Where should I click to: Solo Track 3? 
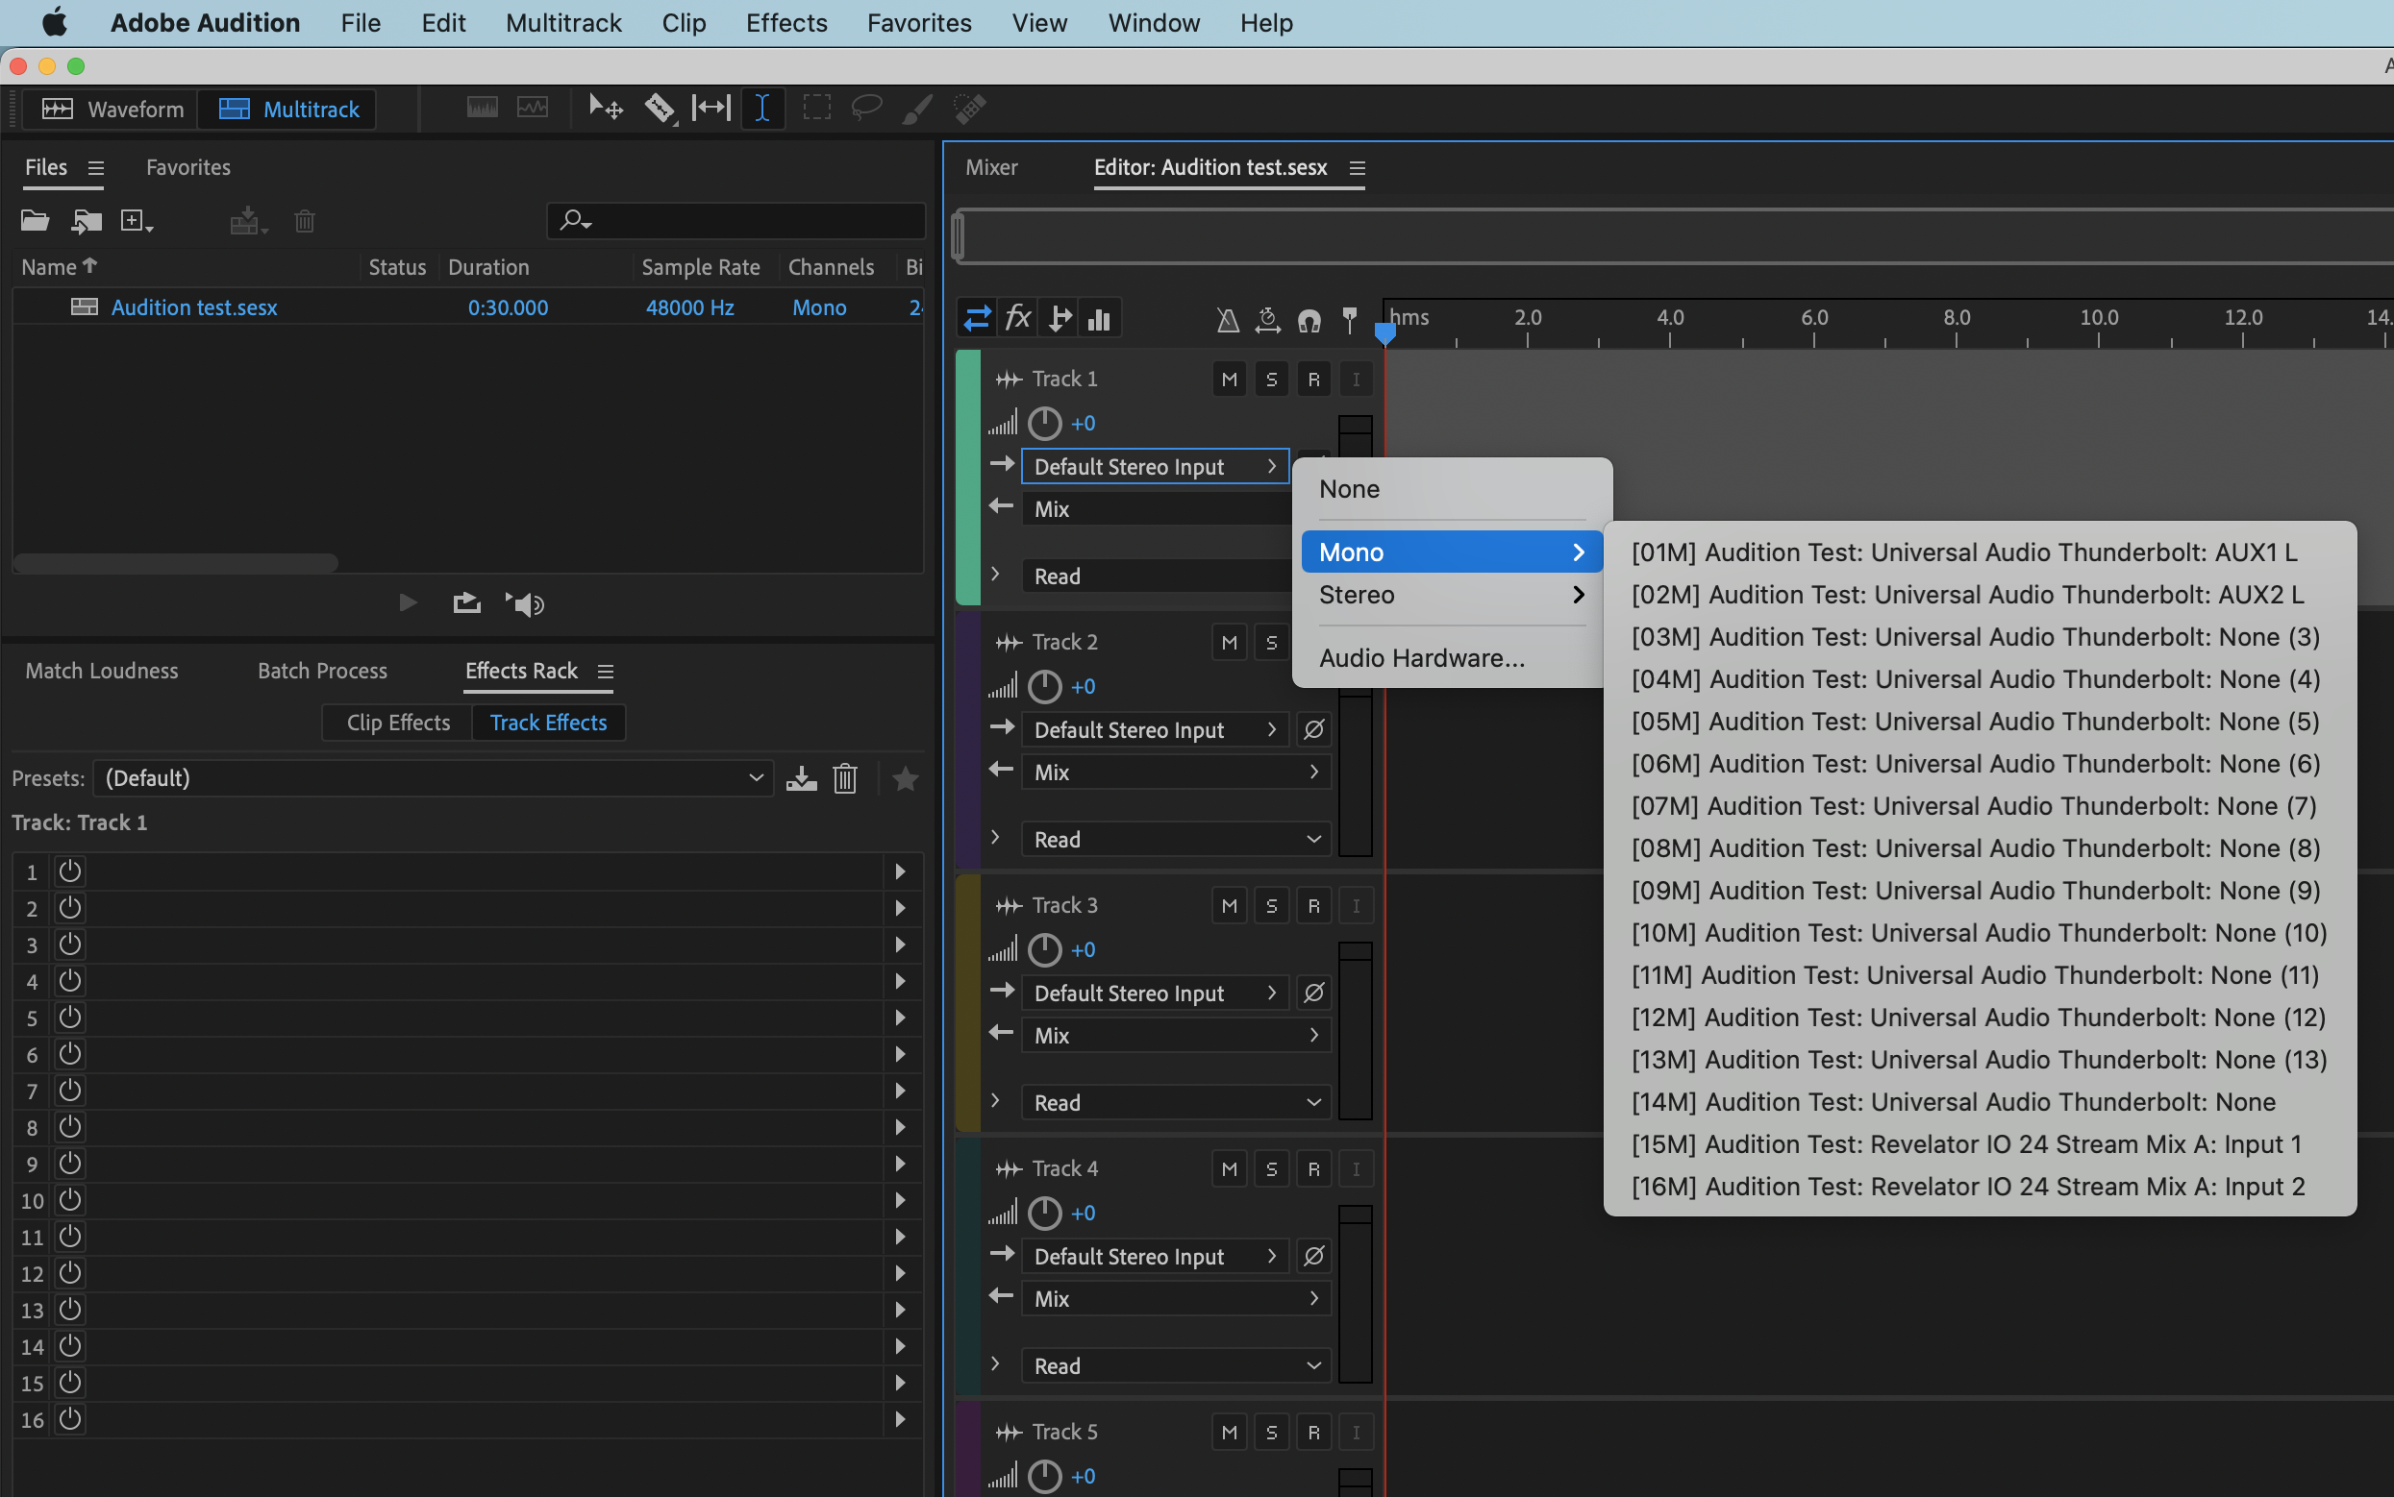click(x=1271, y=904)
